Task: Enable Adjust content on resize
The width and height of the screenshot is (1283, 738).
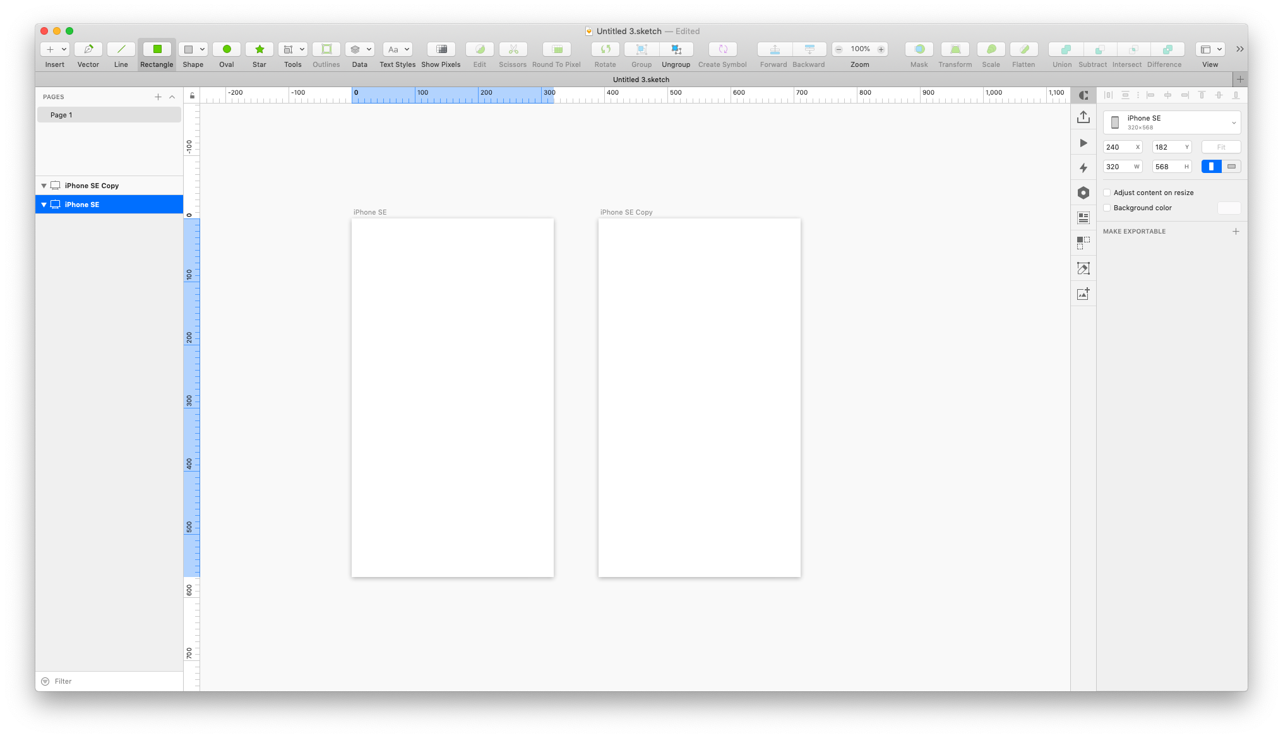Action: (1107, 193)
